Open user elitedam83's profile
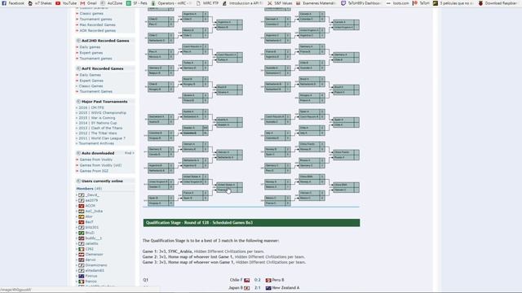522x293 pixels. (x=95, y=271)
